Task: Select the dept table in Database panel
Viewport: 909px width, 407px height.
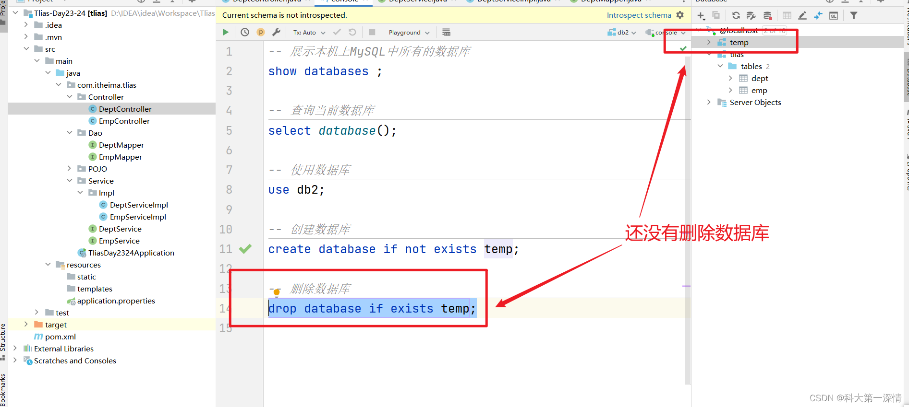Action: (759, 78)
